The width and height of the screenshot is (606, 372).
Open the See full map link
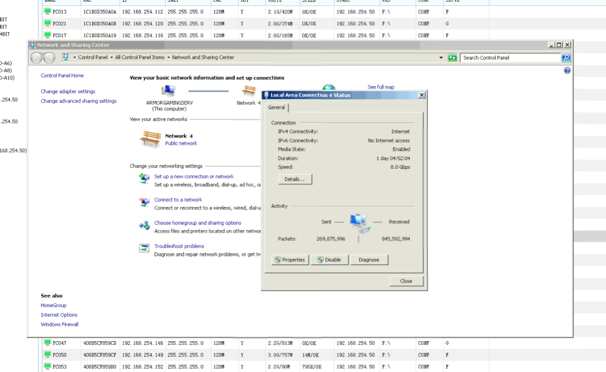(381, 87)
